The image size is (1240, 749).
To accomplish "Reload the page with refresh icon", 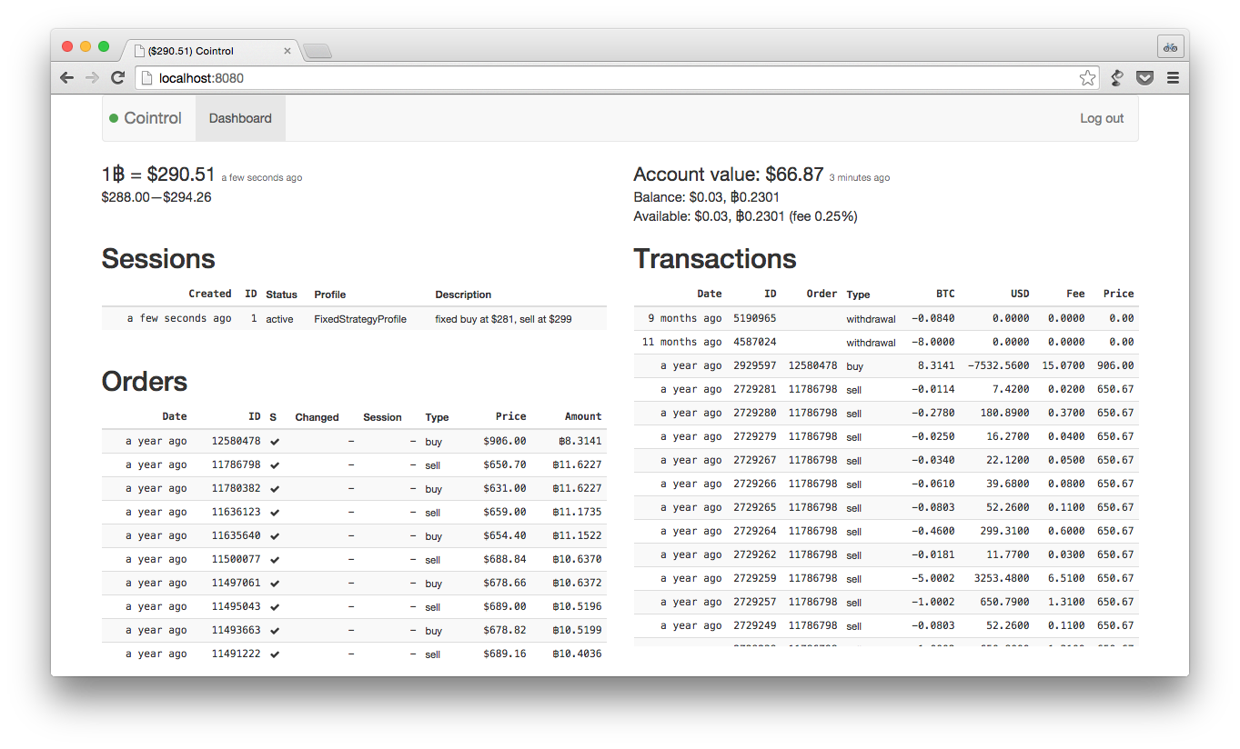I will click(117, 78).
